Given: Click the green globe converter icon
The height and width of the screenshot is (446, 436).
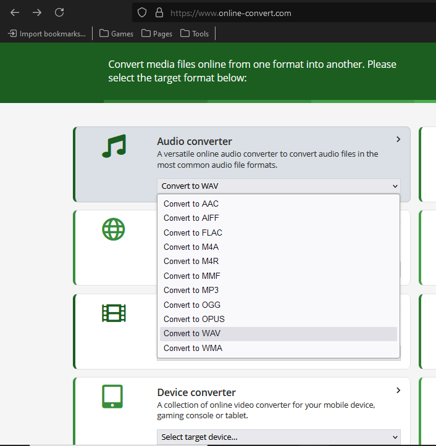Looking at the screenshot, I should (114, 229).
